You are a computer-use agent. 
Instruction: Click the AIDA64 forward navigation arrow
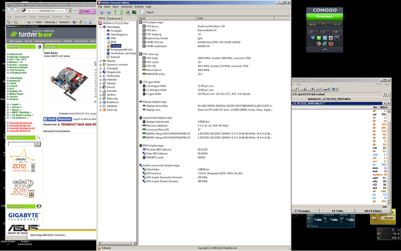tap(108, 12)
